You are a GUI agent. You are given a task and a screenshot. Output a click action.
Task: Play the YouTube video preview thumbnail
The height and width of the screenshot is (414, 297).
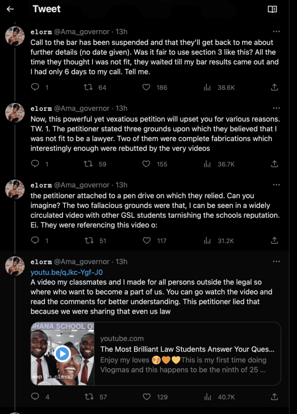[x=62, y=354]
